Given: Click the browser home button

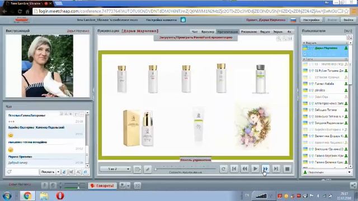Looking at the screenshot, I should tap(27, 11).
